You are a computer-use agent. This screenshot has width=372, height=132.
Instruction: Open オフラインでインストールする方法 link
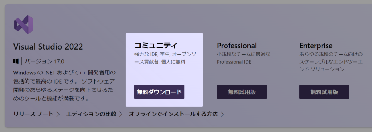point(173,115)
